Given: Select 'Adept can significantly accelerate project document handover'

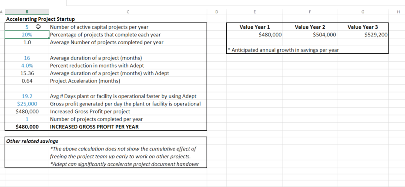Looking at the screenshot, I should [x=124, y=164].
